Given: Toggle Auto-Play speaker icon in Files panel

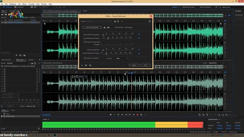Looking at the screenshot, I should point(24,55).
